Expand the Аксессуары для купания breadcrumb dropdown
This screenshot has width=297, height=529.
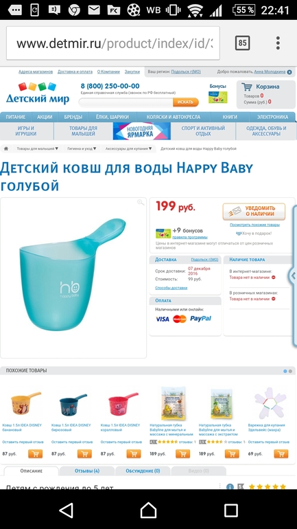[129, 148]
